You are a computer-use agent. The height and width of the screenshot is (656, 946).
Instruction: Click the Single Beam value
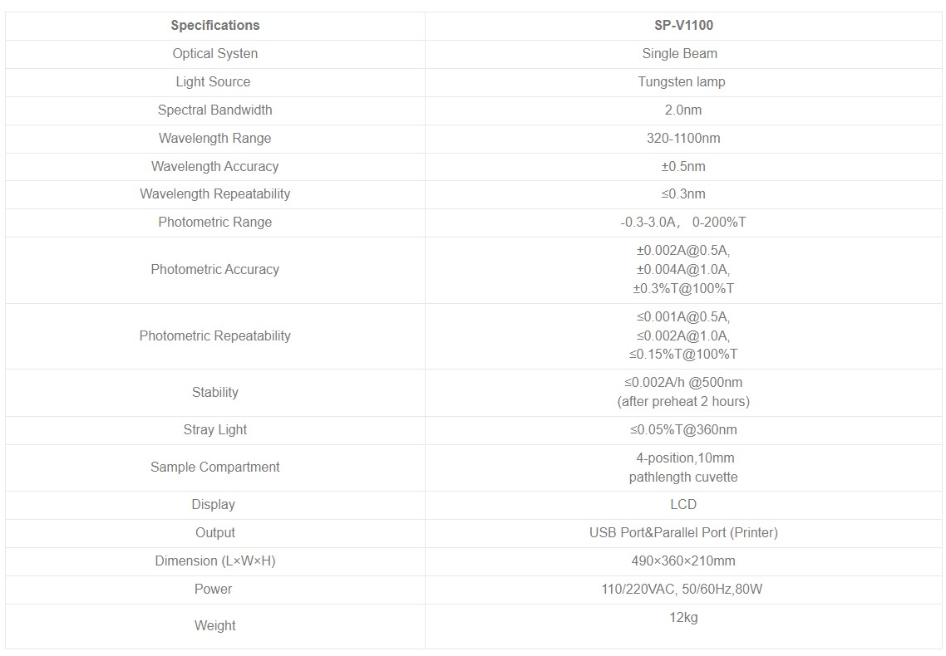pos(679,53)
